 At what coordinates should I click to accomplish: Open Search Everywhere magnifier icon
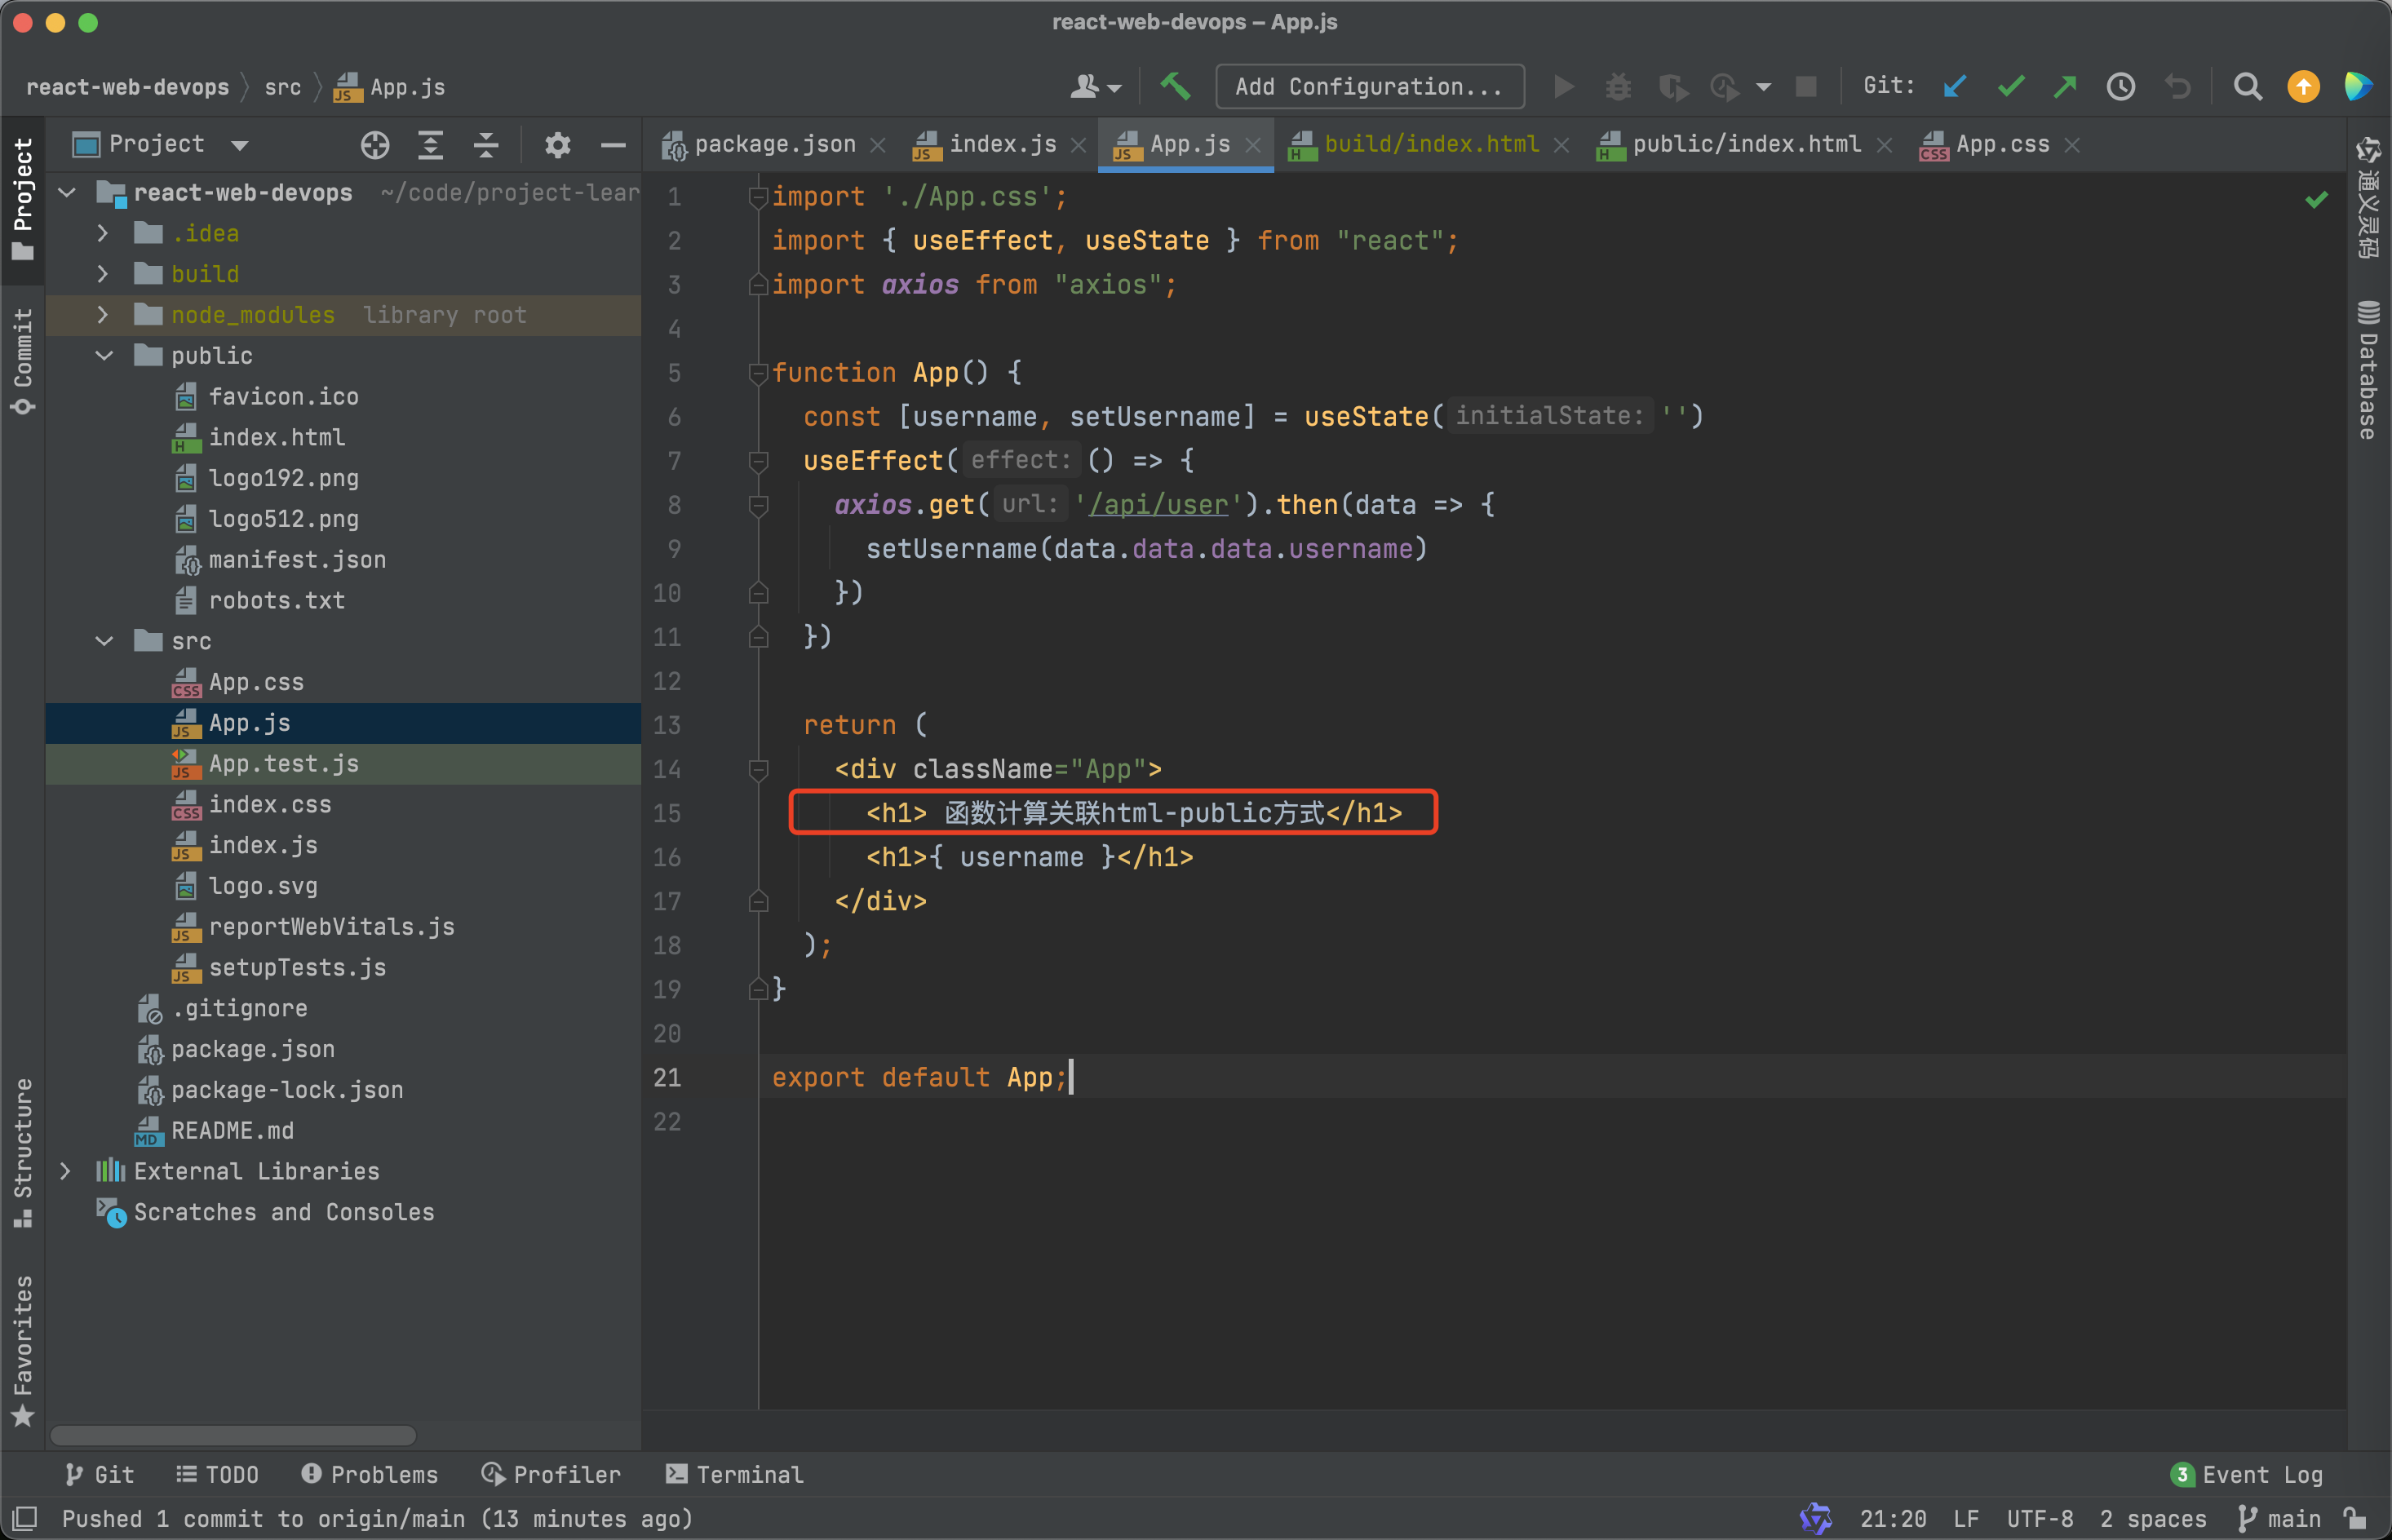[2248, 87]
